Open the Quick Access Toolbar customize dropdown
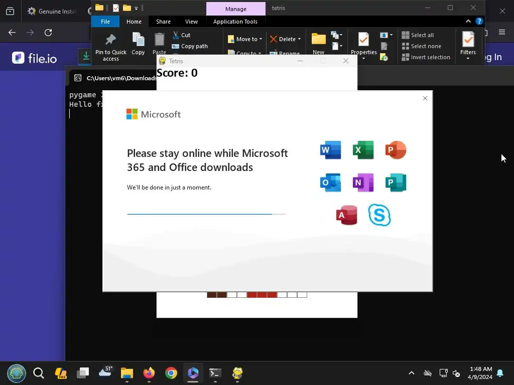The height and width of the screenshot is (385, 514). pyautogui.click(x=137, y=8)
